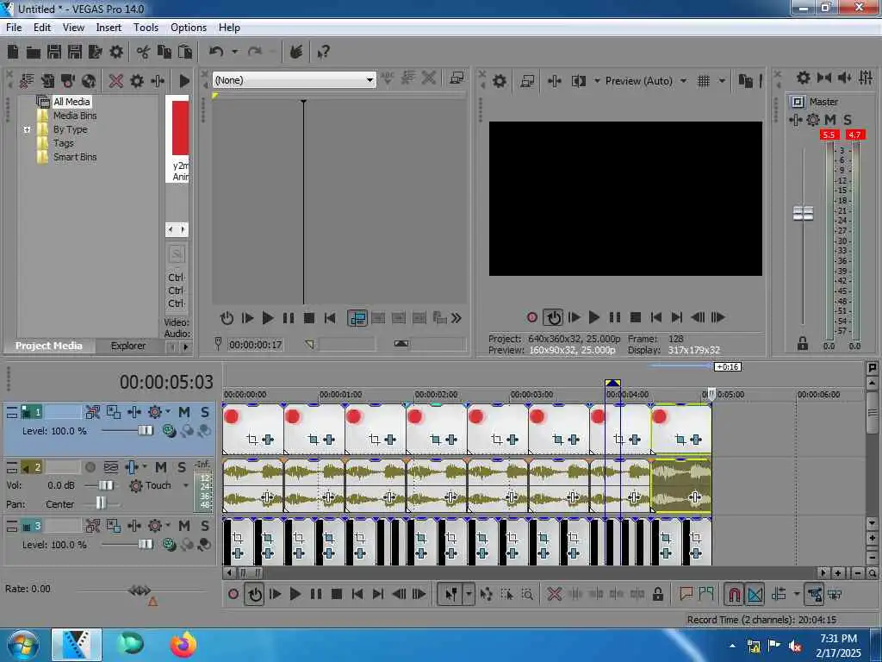Click the Paste icon in the toolbar

[184, 52]
